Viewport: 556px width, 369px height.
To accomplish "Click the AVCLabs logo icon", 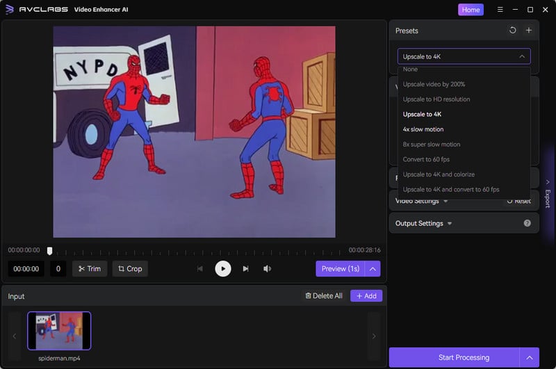I will 10,9.
